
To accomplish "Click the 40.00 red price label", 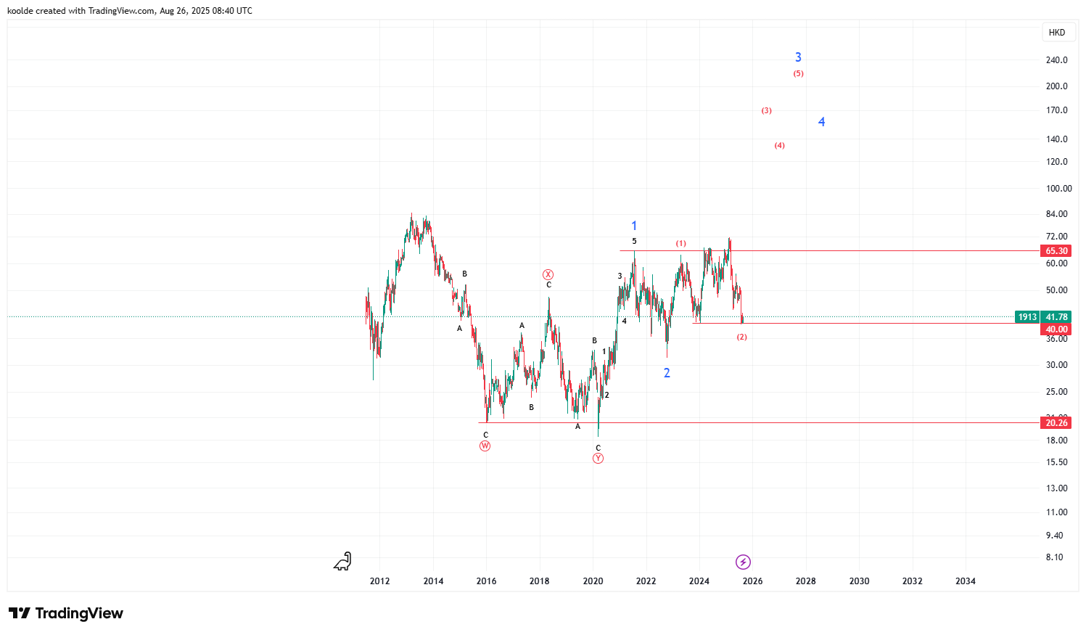I will click(x=1056, y=329).
